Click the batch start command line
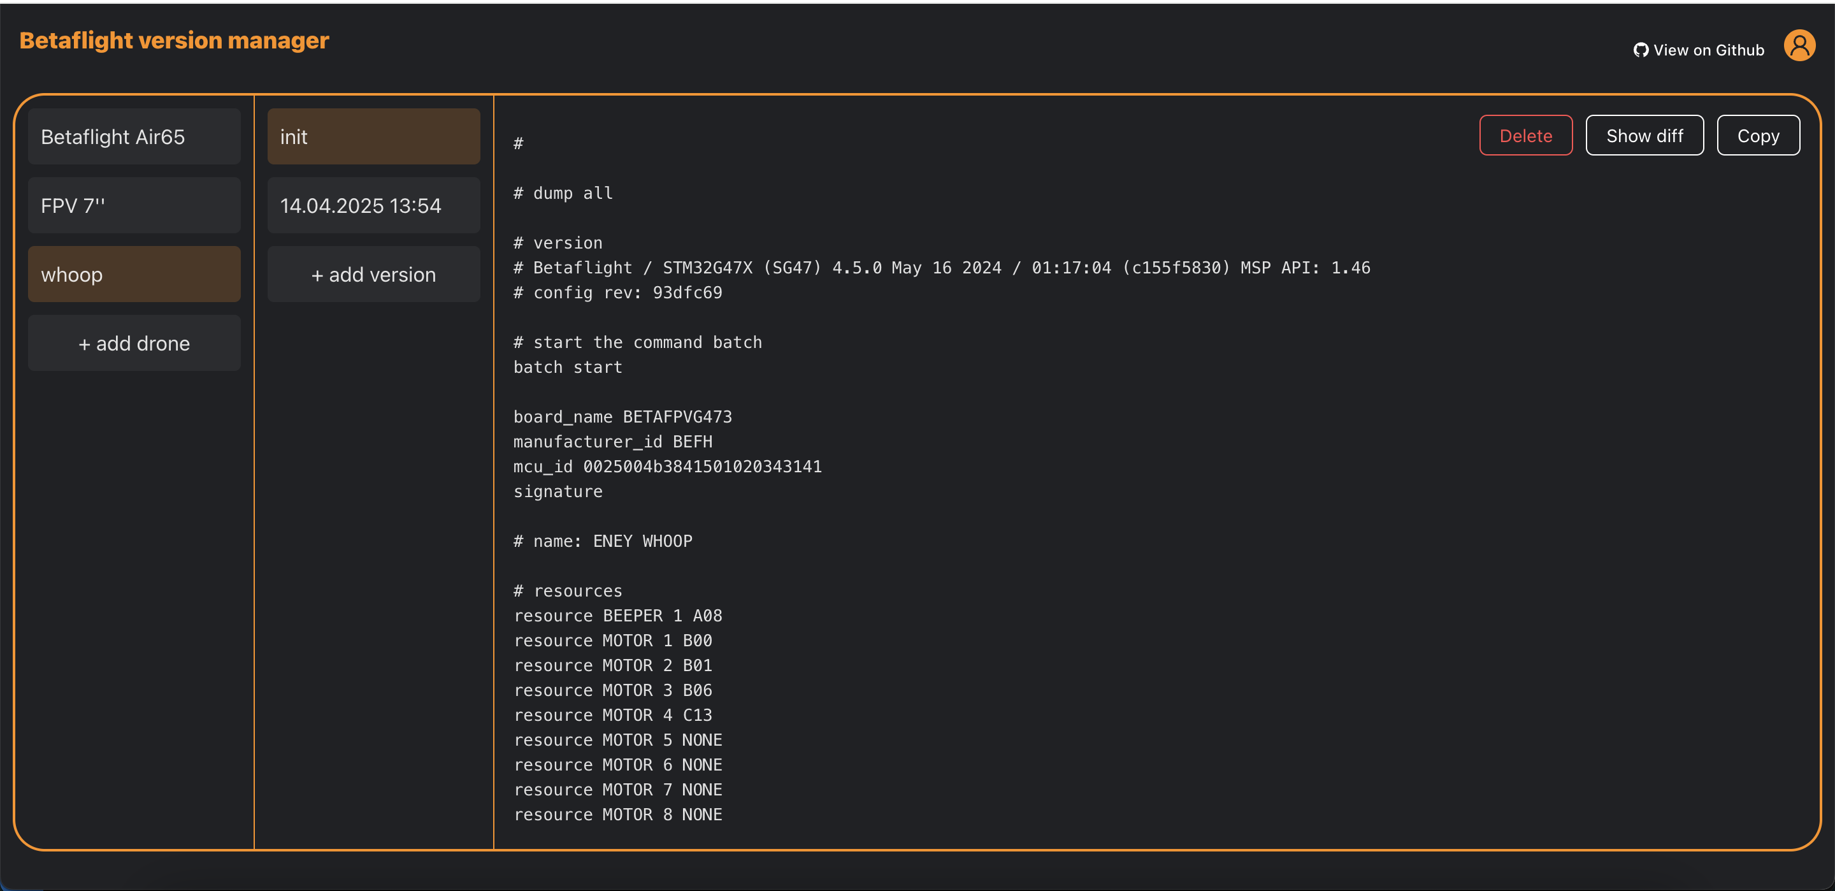1835x891 pixels. pyautogui.click(x=568, y=367)
